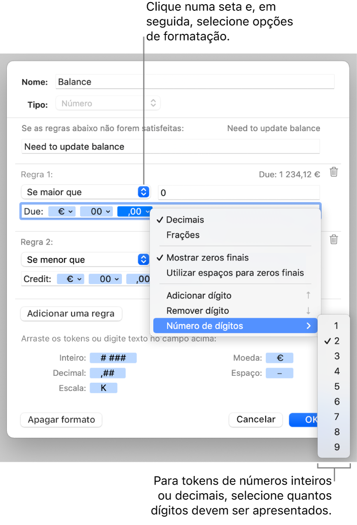Click the Regra 1 value field containing 0
The width and height of the screenshot is (357, 525).
pyautogui.click(x=239, y=192)
